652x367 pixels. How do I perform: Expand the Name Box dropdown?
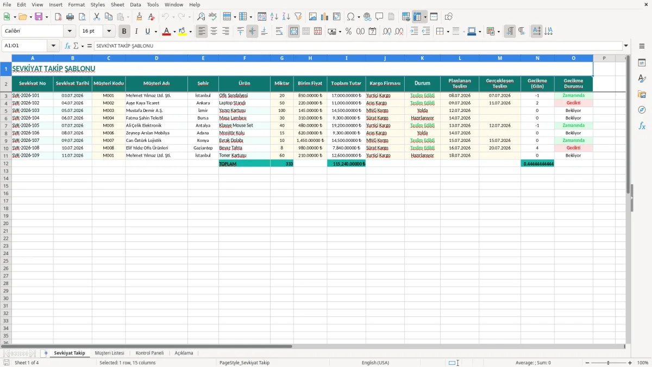pos(54,46)
